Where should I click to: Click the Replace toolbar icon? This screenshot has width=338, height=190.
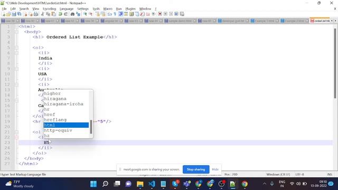pos(78,14)
